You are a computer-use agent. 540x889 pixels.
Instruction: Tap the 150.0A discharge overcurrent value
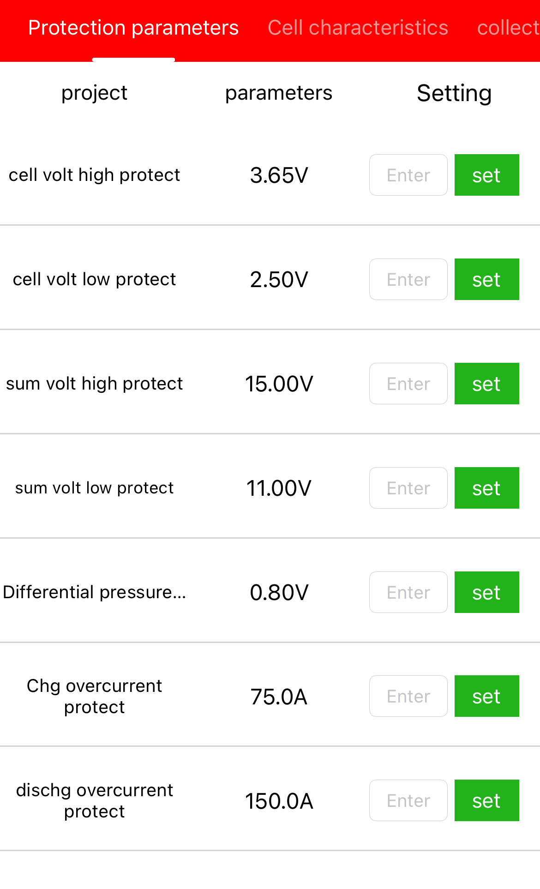(279, 801)
